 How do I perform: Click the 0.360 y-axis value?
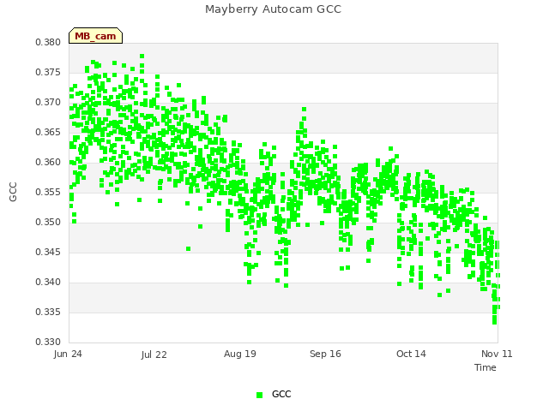tap(48, 163)
